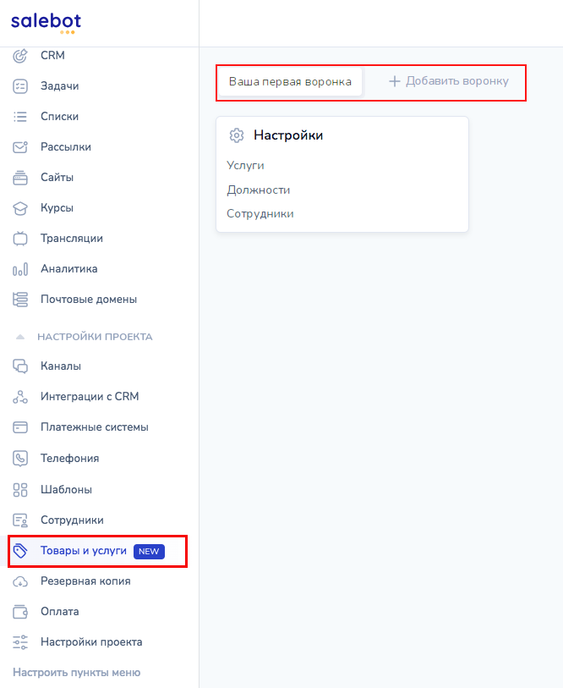
Task: Open the Задачи checklist icon
Action: coord(21,86)
